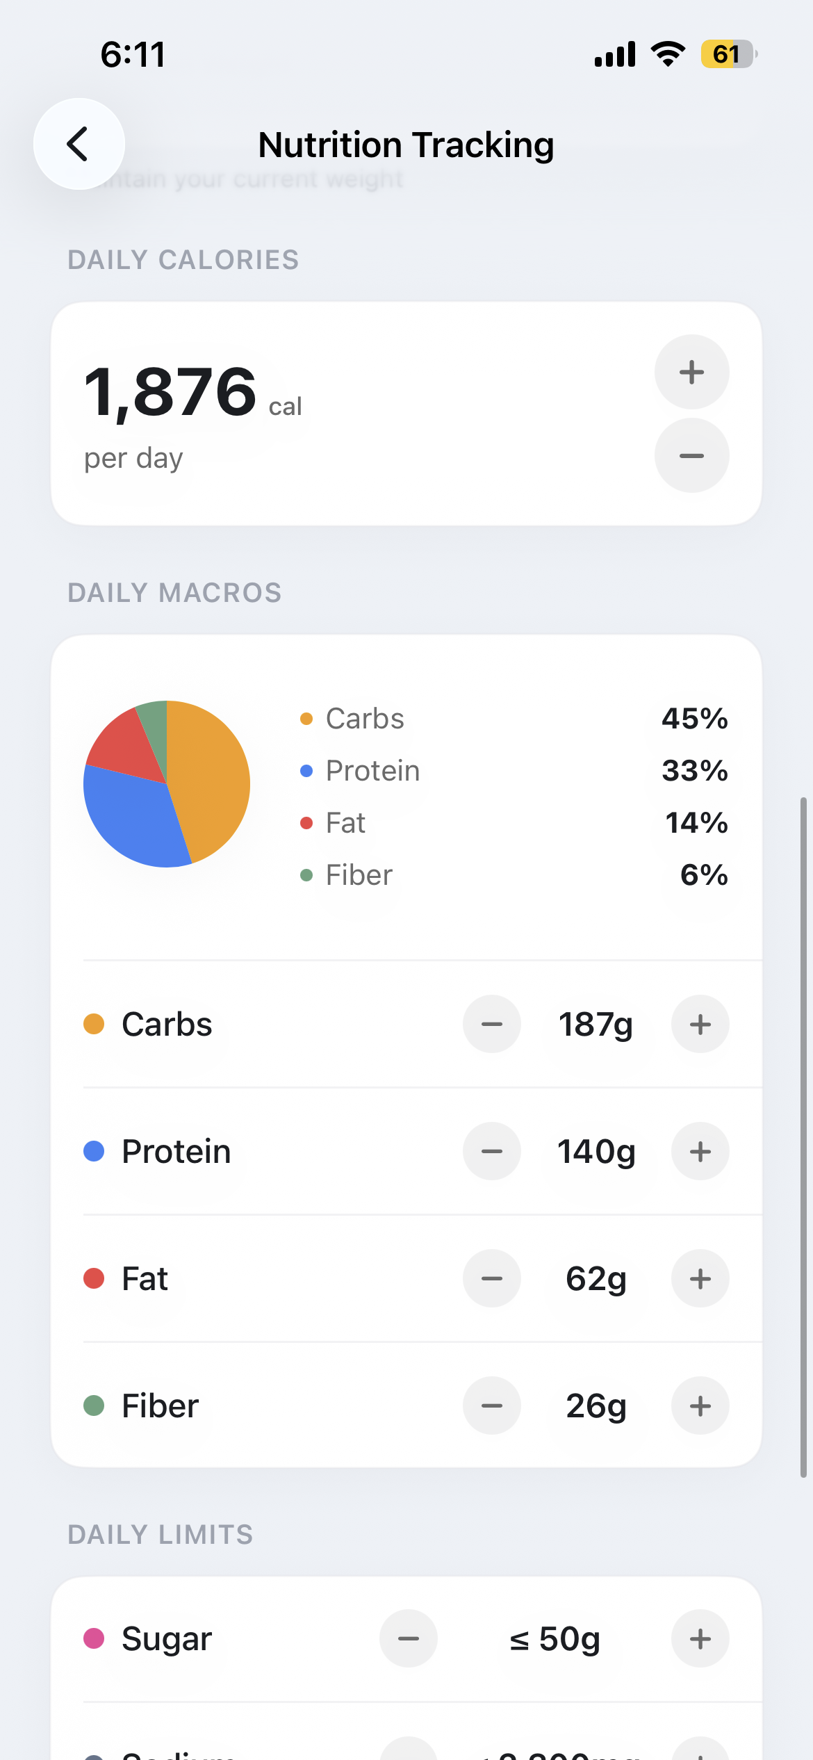The width and height of the screenshot is (813, 1760).
Task: Tap the back arrow button
Action: coord(79,144)
